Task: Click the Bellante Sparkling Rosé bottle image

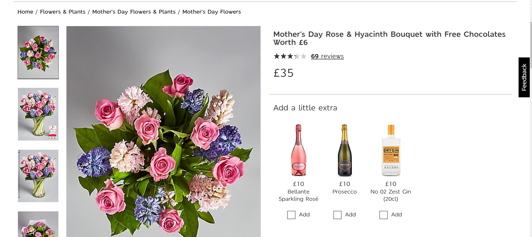Action: coord(299,150)
